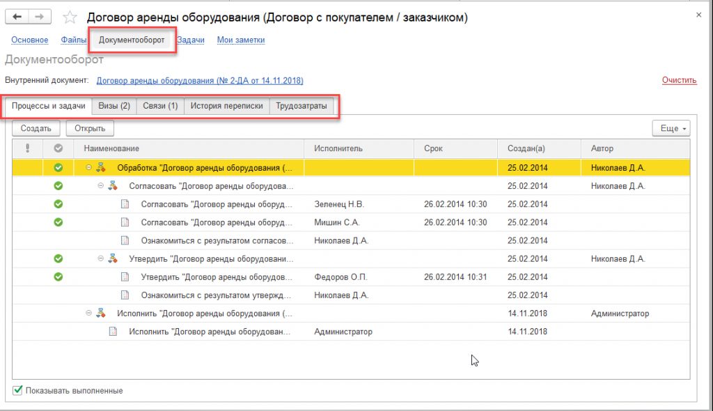The width and height of the screenshot is (713, 411).
Task: Click the green check in Зеленец Н.В. row
Action: 58,204
